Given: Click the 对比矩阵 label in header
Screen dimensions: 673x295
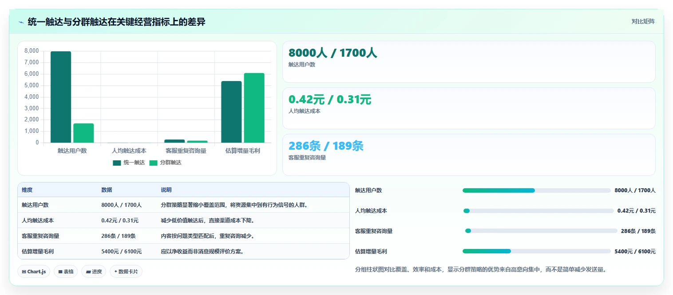Looking at the screenshot, I should [643, 21].
